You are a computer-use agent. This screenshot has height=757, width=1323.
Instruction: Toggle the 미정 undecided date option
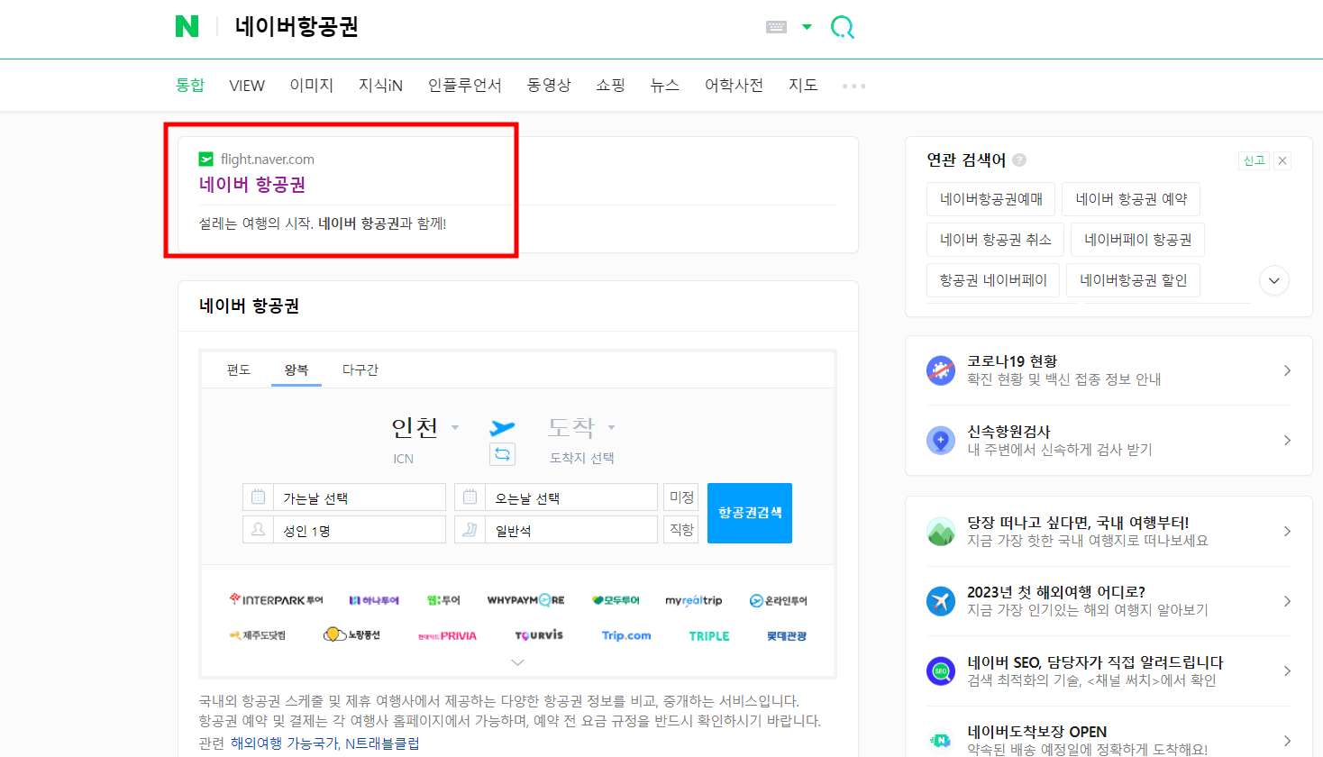coord(681,497)
